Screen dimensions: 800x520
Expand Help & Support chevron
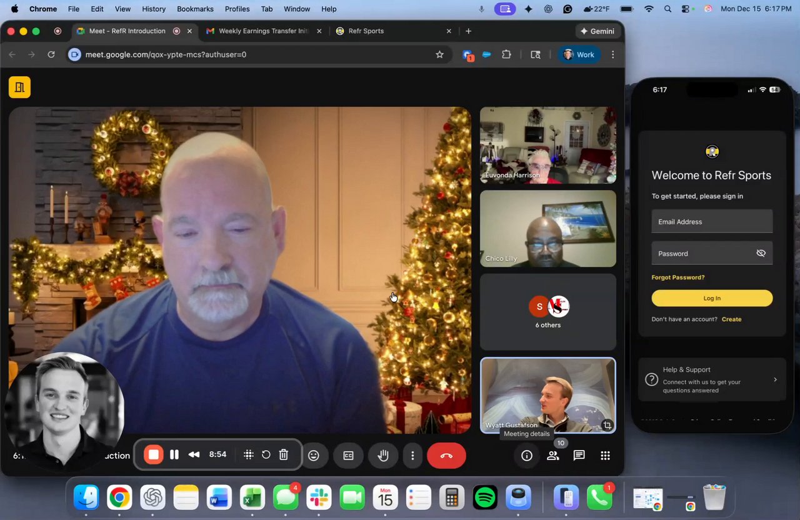point(775,379)
